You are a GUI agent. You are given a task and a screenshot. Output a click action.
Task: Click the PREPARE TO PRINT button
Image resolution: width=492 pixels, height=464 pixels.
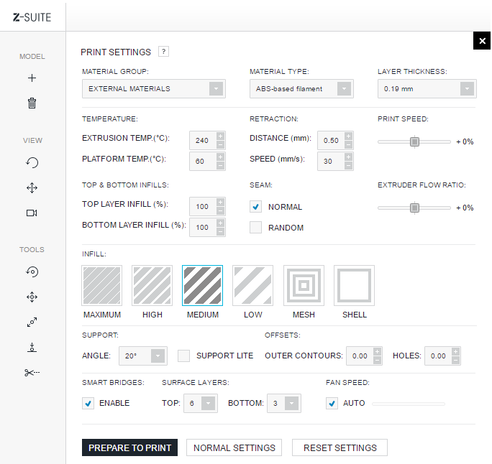pyautogui.click(x=129, y=447)
